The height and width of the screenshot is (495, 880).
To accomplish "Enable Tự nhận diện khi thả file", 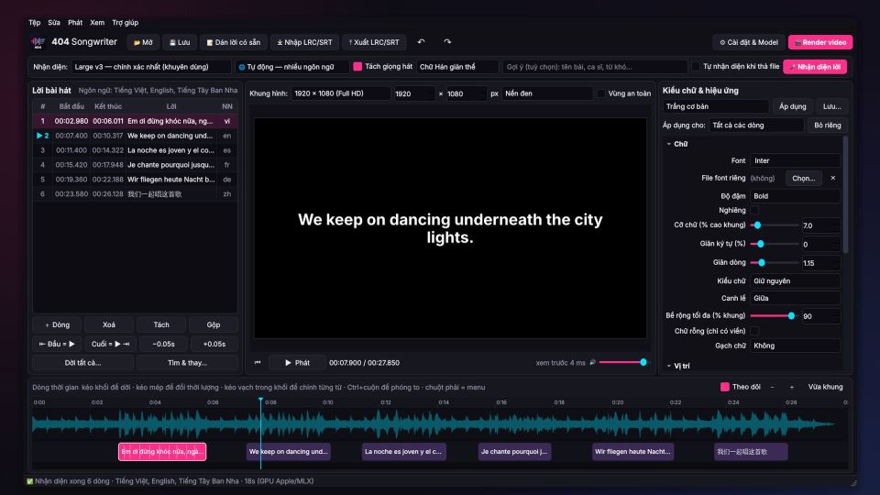I will [x=696, y=66].
